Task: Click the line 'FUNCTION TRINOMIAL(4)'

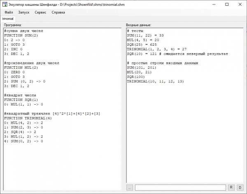Action: point(28,118)
